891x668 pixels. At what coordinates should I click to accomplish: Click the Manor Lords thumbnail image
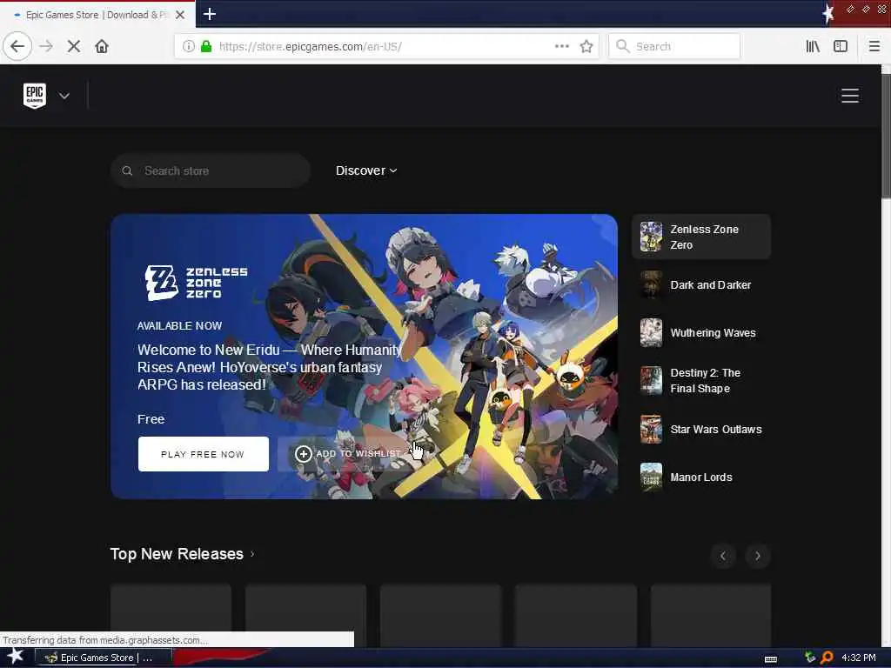[x=651, y=478]
